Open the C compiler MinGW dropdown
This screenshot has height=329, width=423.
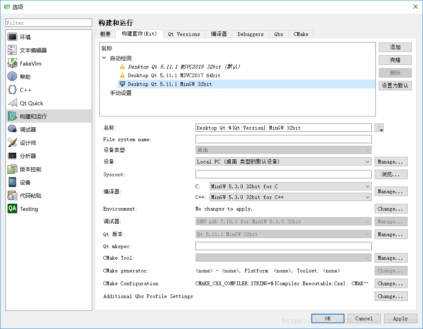click(x=291, y=186)
